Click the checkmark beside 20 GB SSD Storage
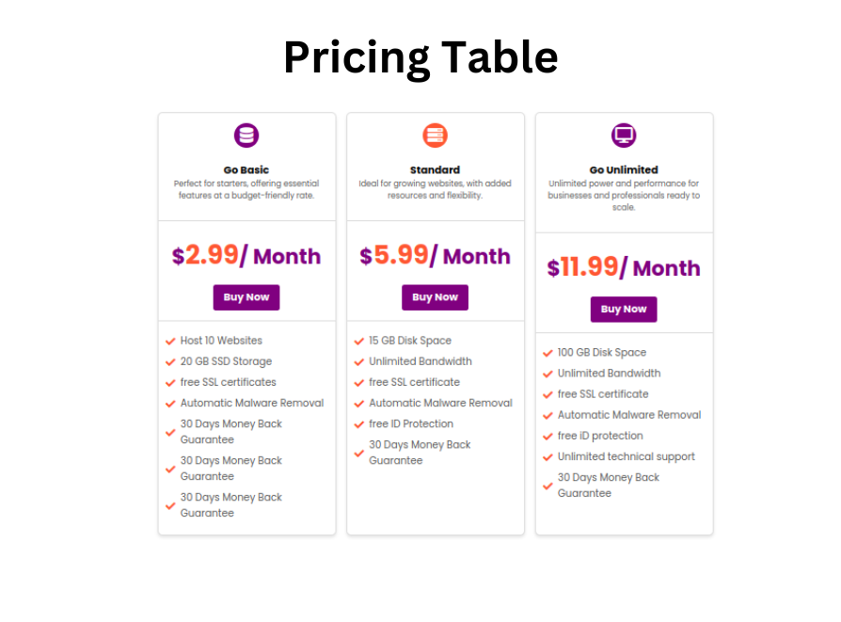This screenshot has height=622, width=841. (170, 362)
